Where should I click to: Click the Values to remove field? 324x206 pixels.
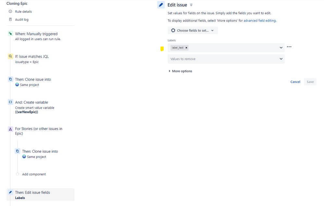point(226,59)
